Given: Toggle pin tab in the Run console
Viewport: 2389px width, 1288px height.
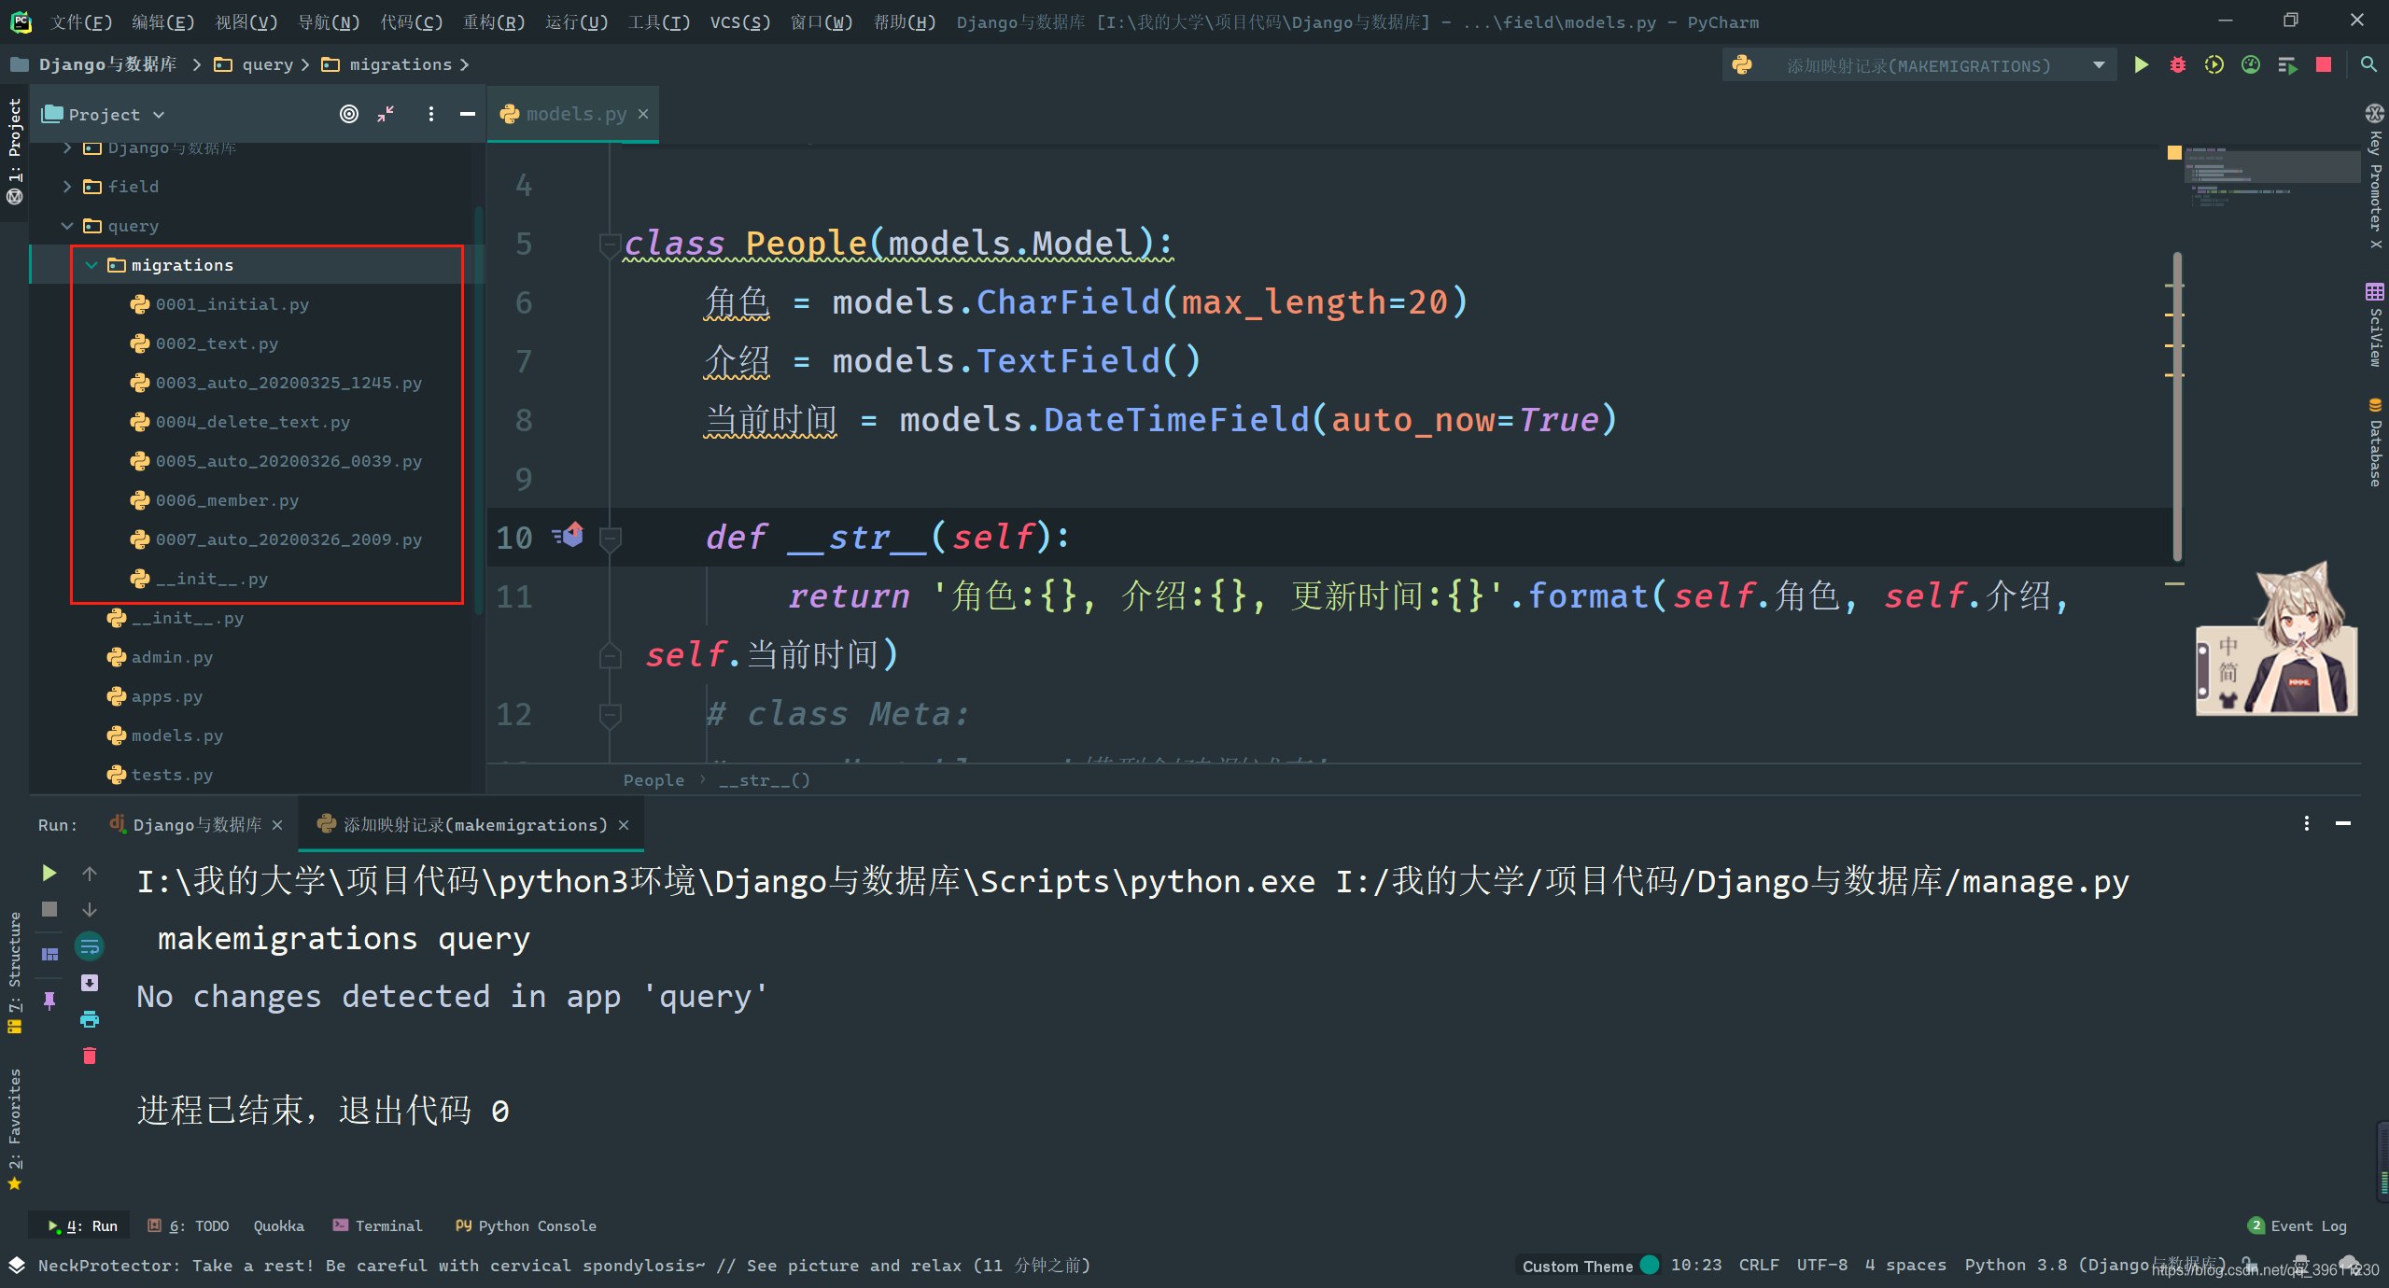Looking at the screenshot, I should [49, 1001].
